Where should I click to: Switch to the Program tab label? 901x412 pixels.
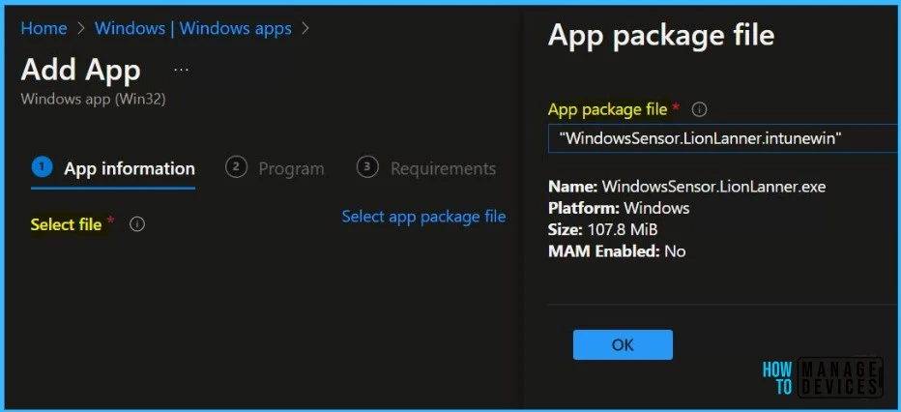[291, 168]
